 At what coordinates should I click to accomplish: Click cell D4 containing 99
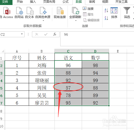(95, 79)
